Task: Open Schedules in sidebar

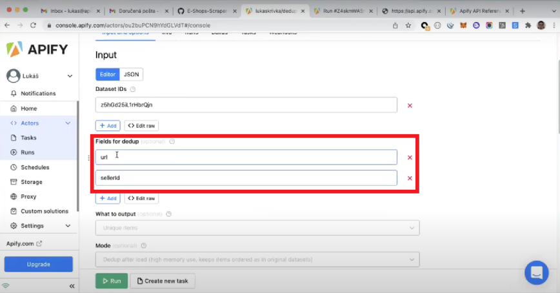Action: [35, 167]
